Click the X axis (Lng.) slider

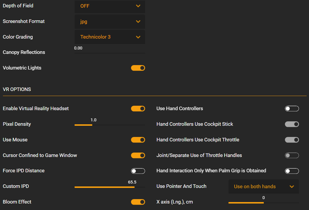pyautogui.click(x=263, y=203)
